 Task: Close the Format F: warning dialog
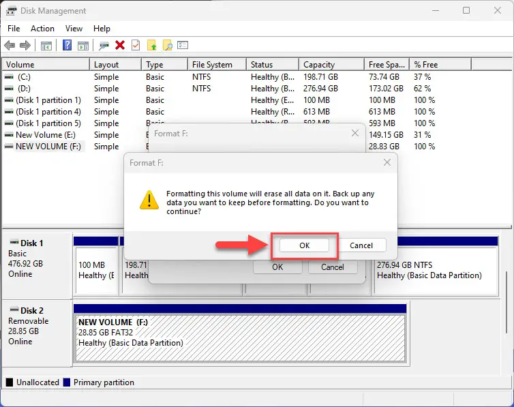click(x=387, y=163)
